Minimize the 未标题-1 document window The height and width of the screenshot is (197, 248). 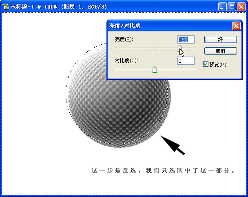pyautogui.click(x=222, y=7)
